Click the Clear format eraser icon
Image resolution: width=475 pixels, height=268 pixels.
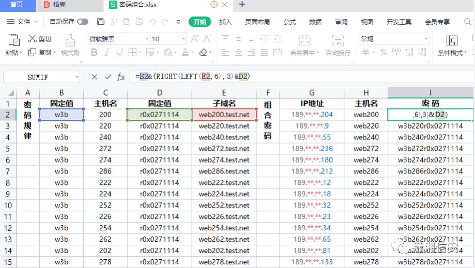coord(203,52)
